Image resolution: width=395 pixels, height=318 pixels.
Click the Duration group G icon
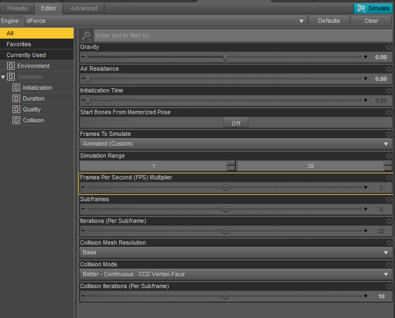[16, 98]
